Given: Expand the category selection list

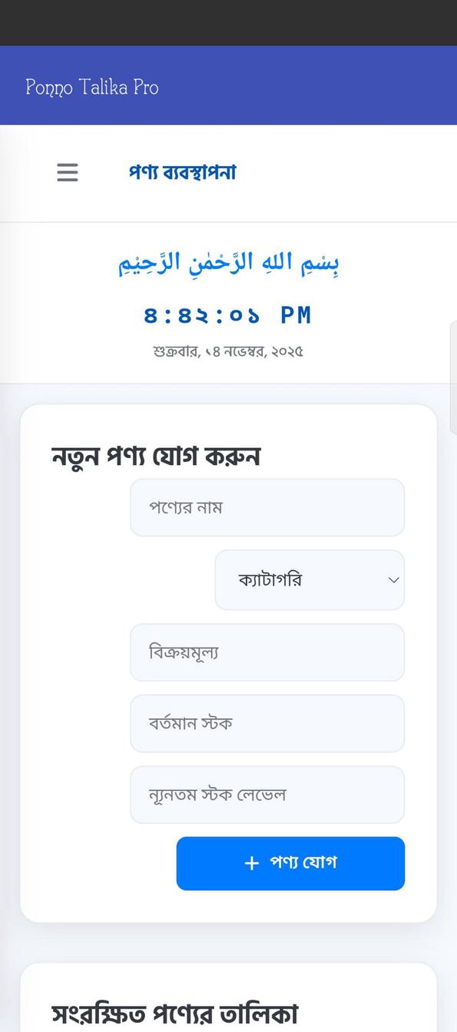Looking at the screenshot, I should coord(310,580).
